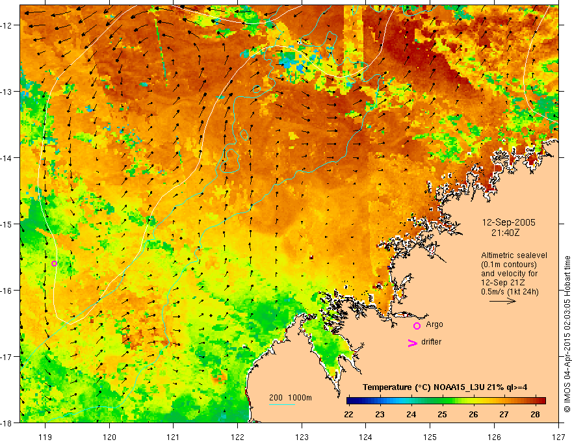Viewport: 572px width, 442px height.
Task: Click the "drifter" legend label
Action: [x=431, y=342]
